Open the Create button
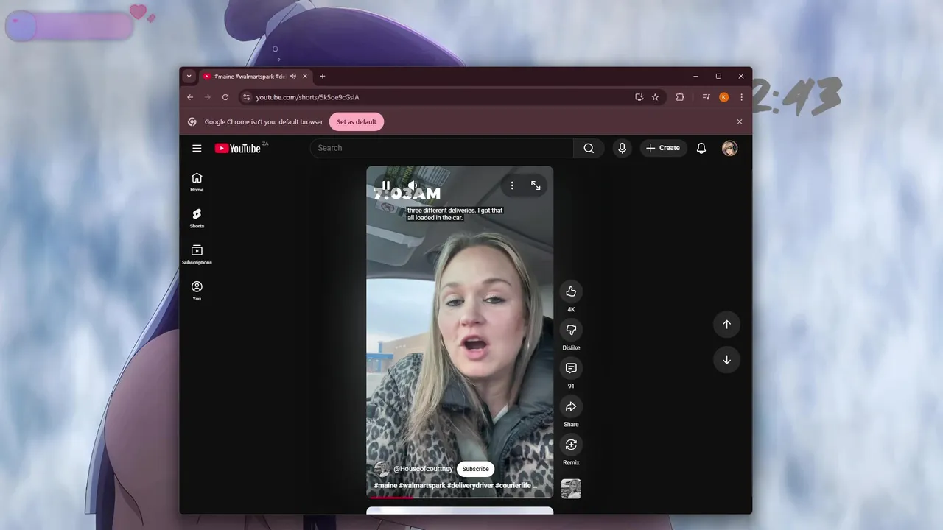Viewport: 943px width, 530px height. coord(663,148)
